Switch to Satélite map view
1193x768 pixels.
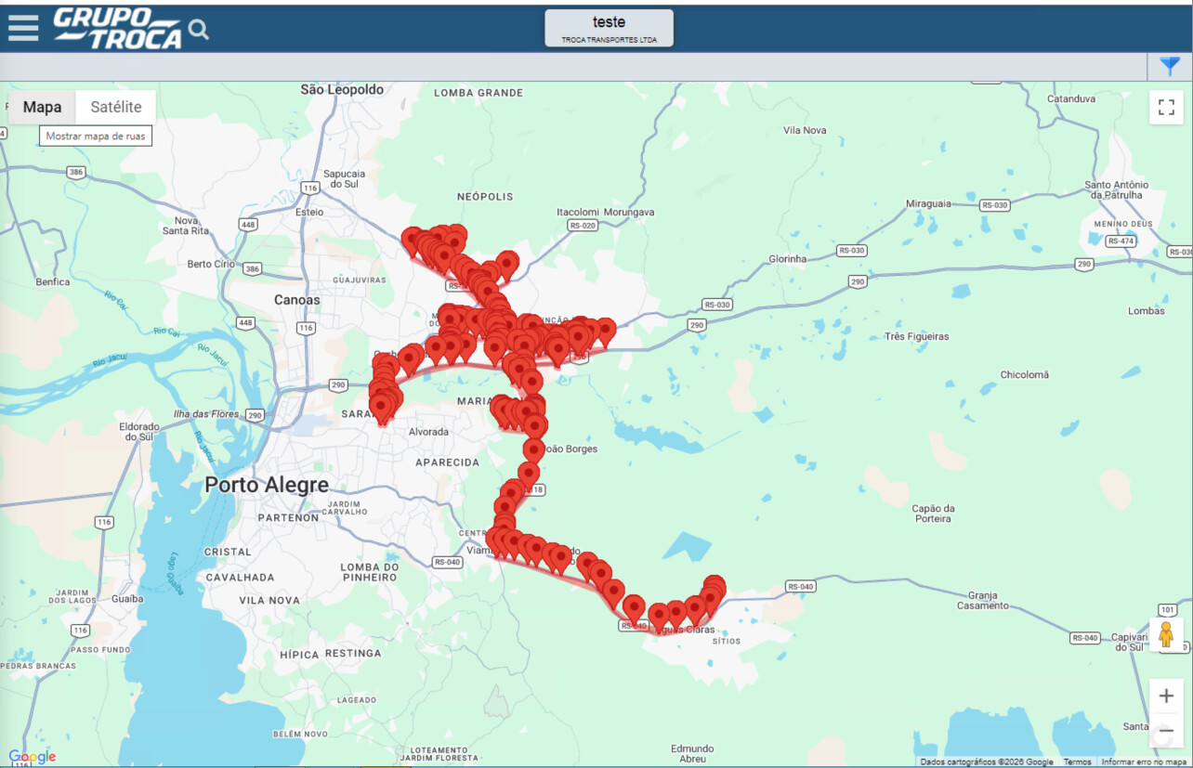tap(116, 107)
